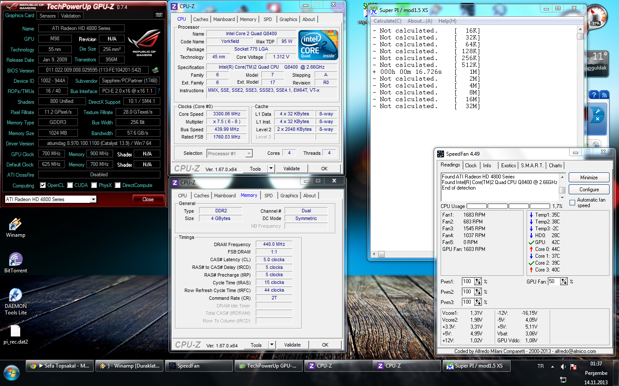Click the Super PI title bar icon
Screen dimensions: 619x386
tap(374, 10)
